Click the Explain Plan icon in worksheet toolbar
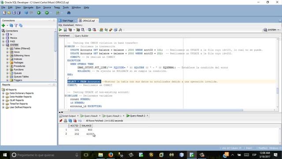 pyautogui.click(x=70, y=30)
